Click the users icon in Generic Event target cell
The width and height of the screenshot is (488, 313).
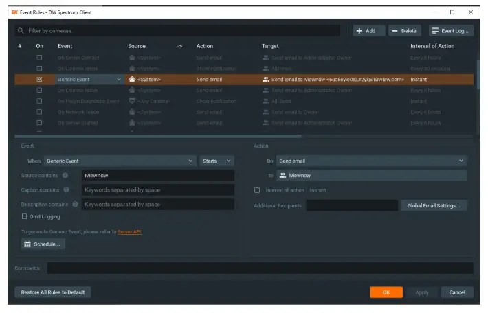pos(266,79)
